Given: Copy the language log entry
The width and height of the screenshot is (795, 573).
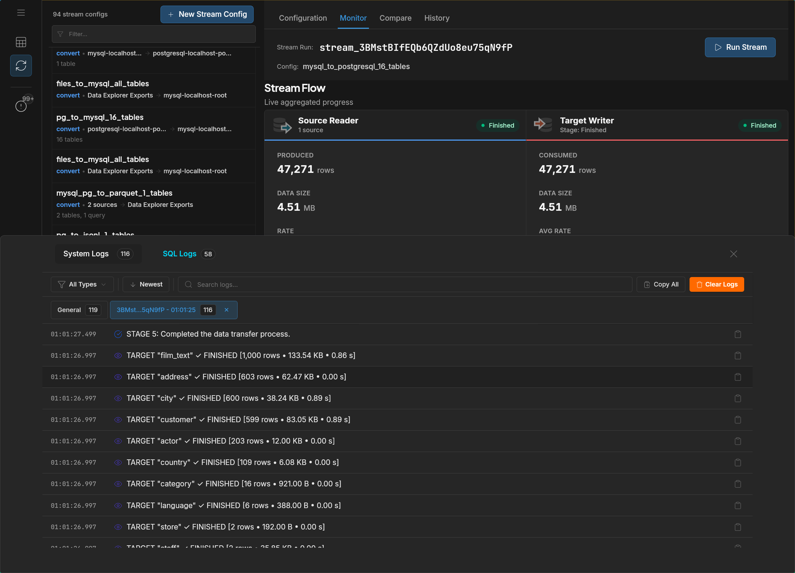Looking at the screenshot, I should point(738,506).
